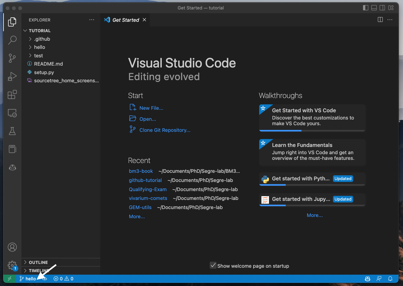Expand the hello folder in Explorer
Screen dimensions: 403x286
(61, 47)
